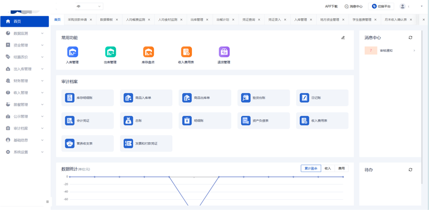Open 收入费用表 card in 审计档案

point(322,121)
